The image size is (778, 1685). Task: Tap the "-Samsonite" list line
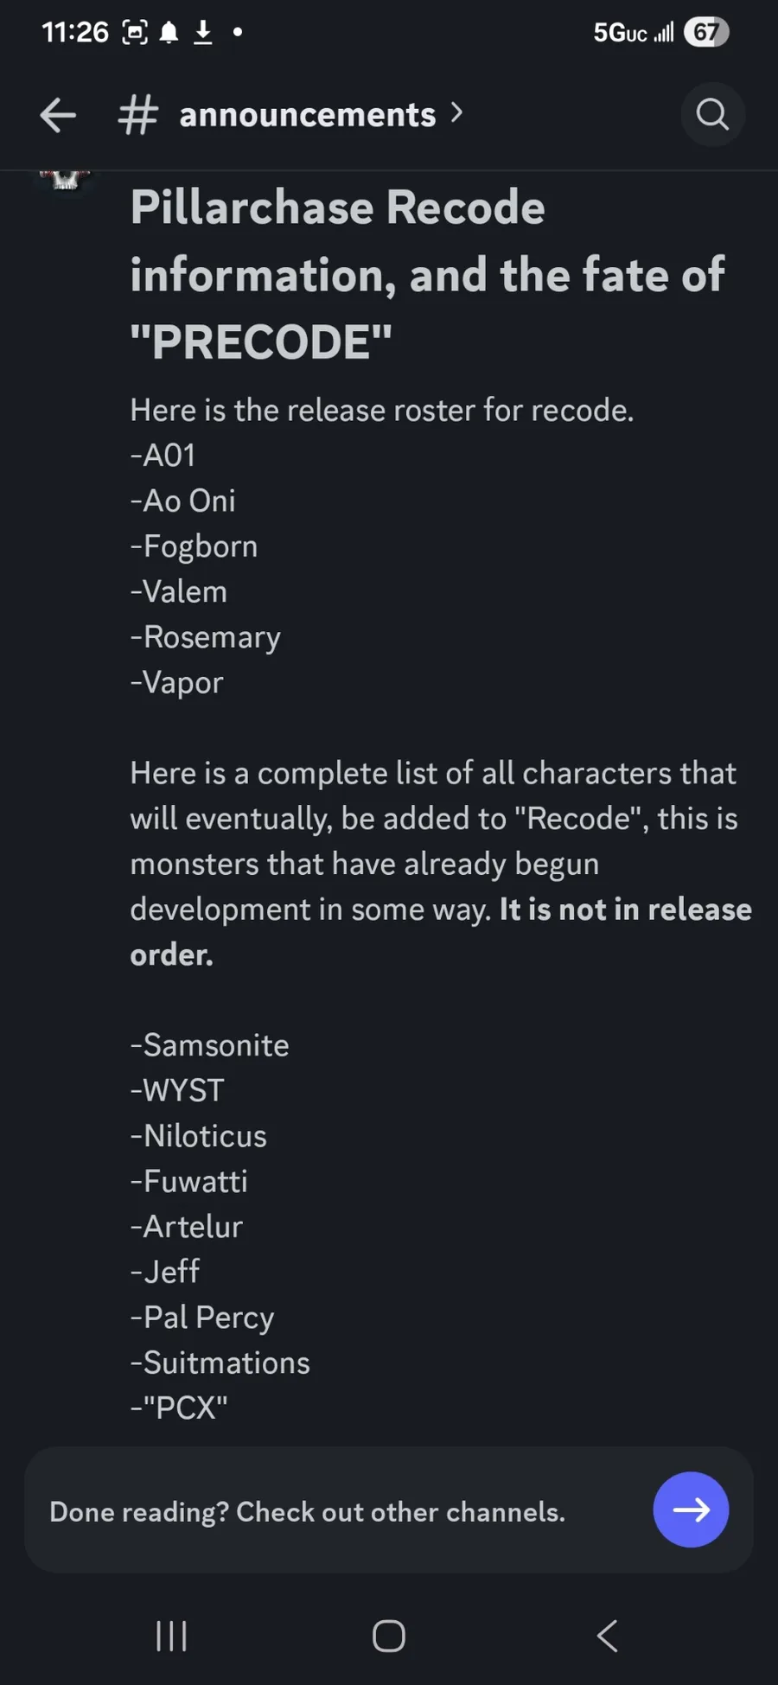pyautogui.click(x=210, y=1045)
